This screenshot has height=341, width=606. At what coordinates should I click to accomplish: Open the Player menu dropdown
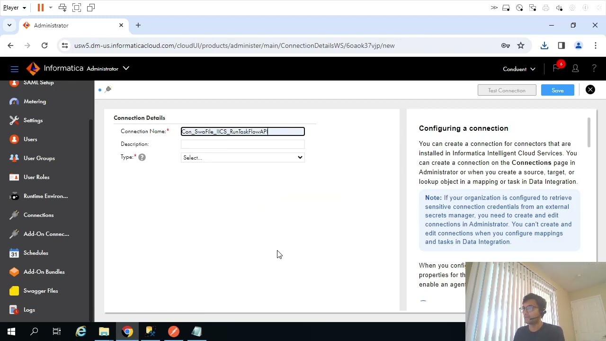[x=15, y=8]
